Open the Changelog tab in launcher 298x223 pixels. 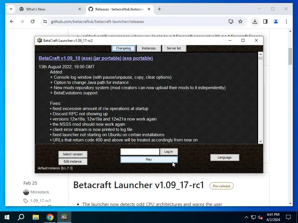click(123, 48)
